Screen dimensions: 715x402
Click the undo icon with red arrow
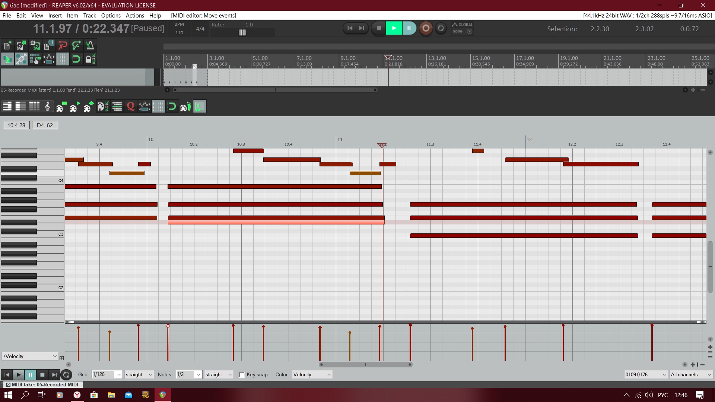click(63, 45)
